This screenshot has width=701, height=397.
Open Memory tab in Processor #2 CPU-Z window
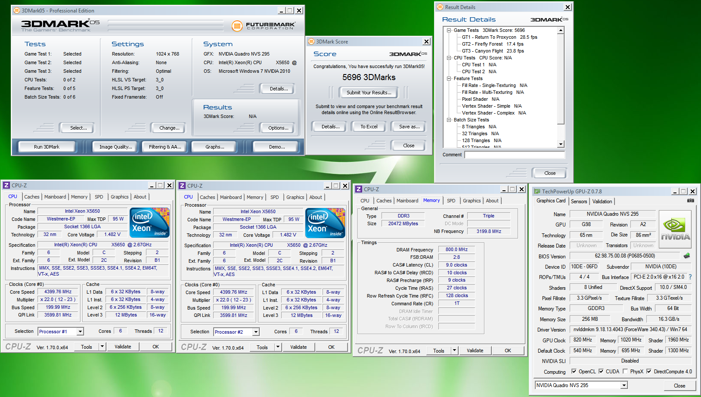(255, 197)
